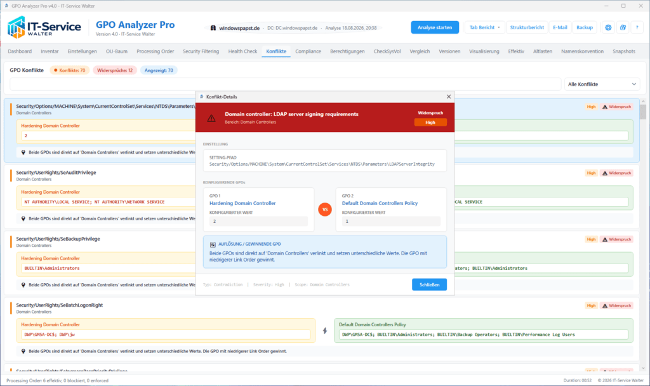
Task: Open the settings gear icon in header
Action: (x=608, y=27)
